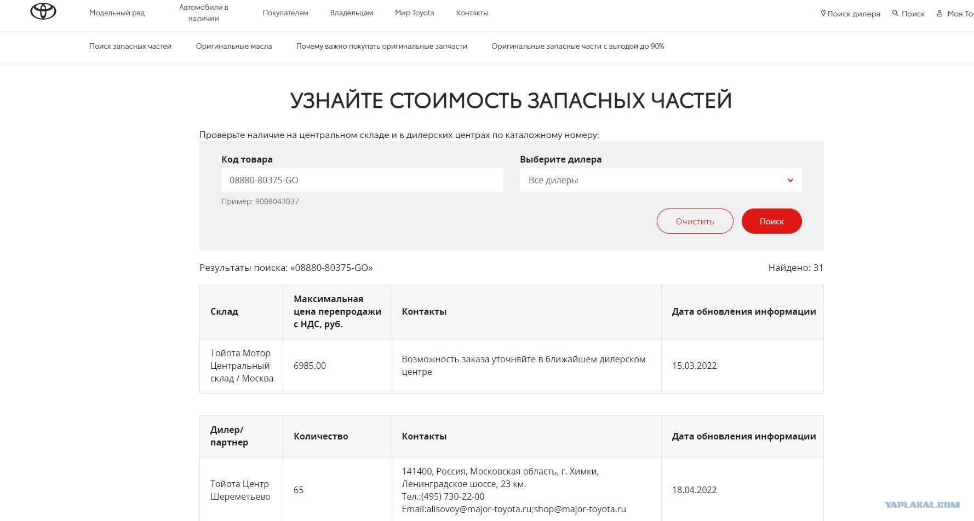The height and width of the screenshot is (521, 974).
Task: Click the magnifier search icon in header
Action: (895, 13)
